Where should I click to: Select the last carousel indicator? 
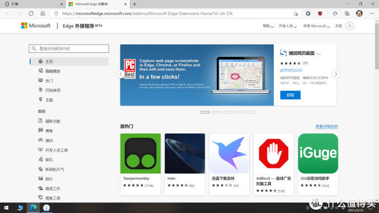[x=252, y=112]
